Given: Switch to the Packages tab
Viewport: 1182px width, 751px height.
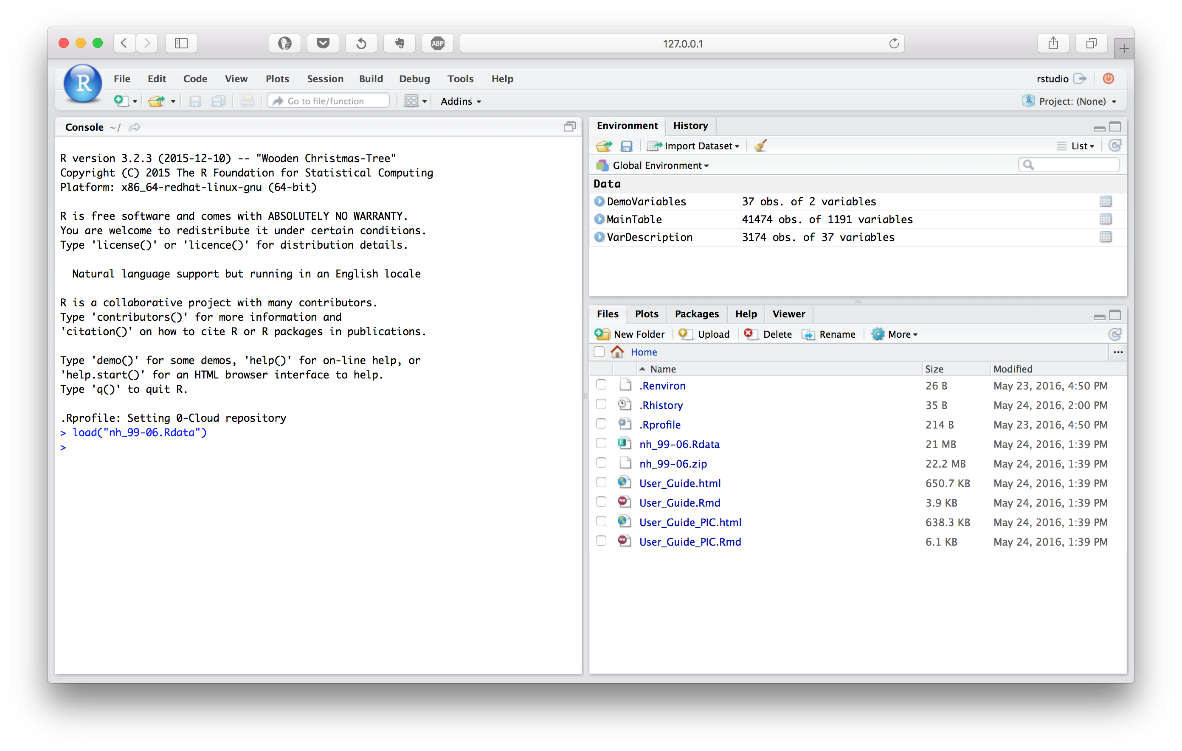Looking at the screenshot, I should pos(696,314).
